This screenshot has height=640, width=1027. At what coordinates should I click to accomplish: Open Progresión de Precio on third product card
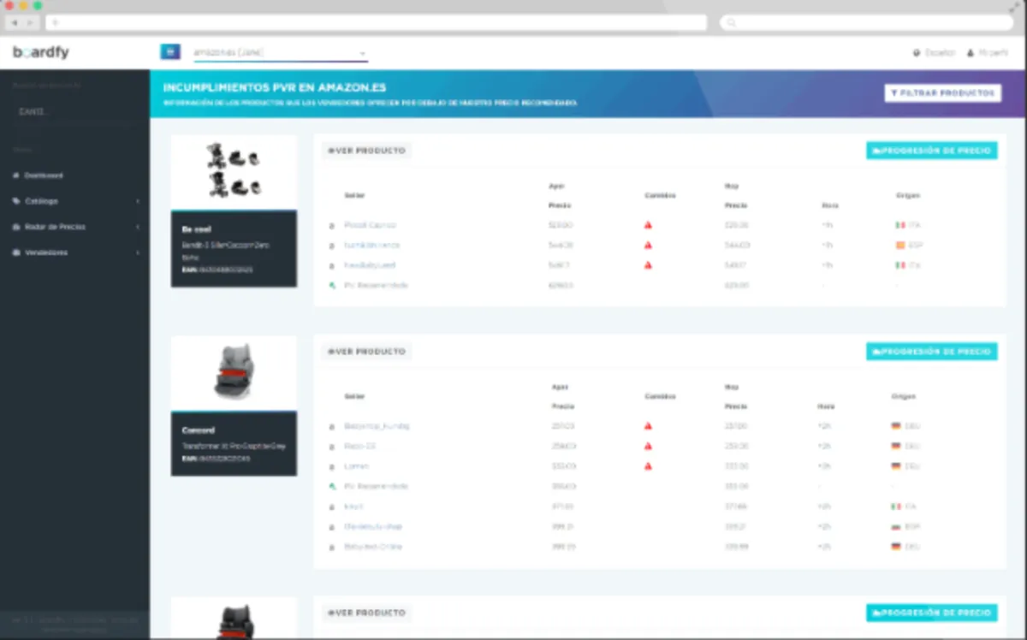click(x=931, y=613)
